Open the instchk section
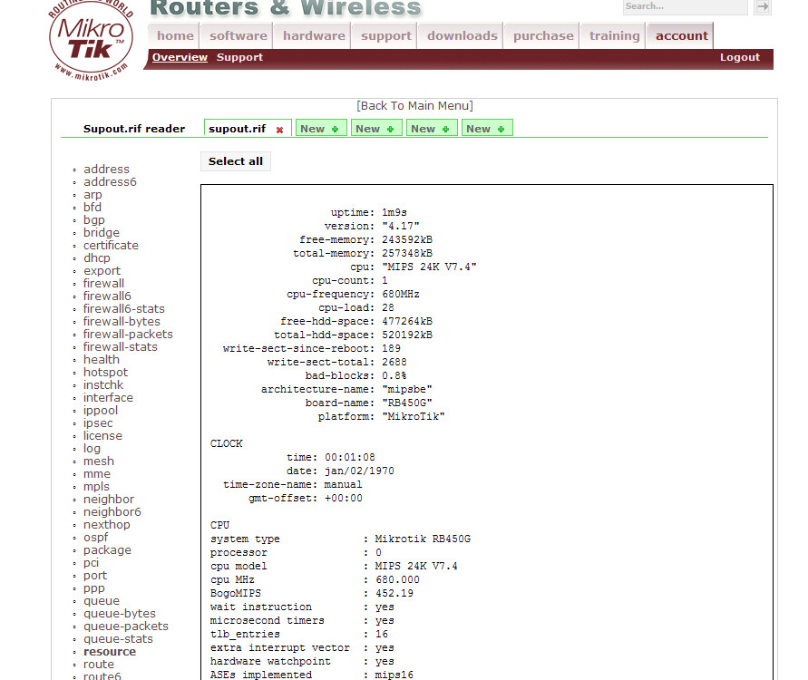Image resolution: width=808 pixels, height=680 pixels. [103, 384]
